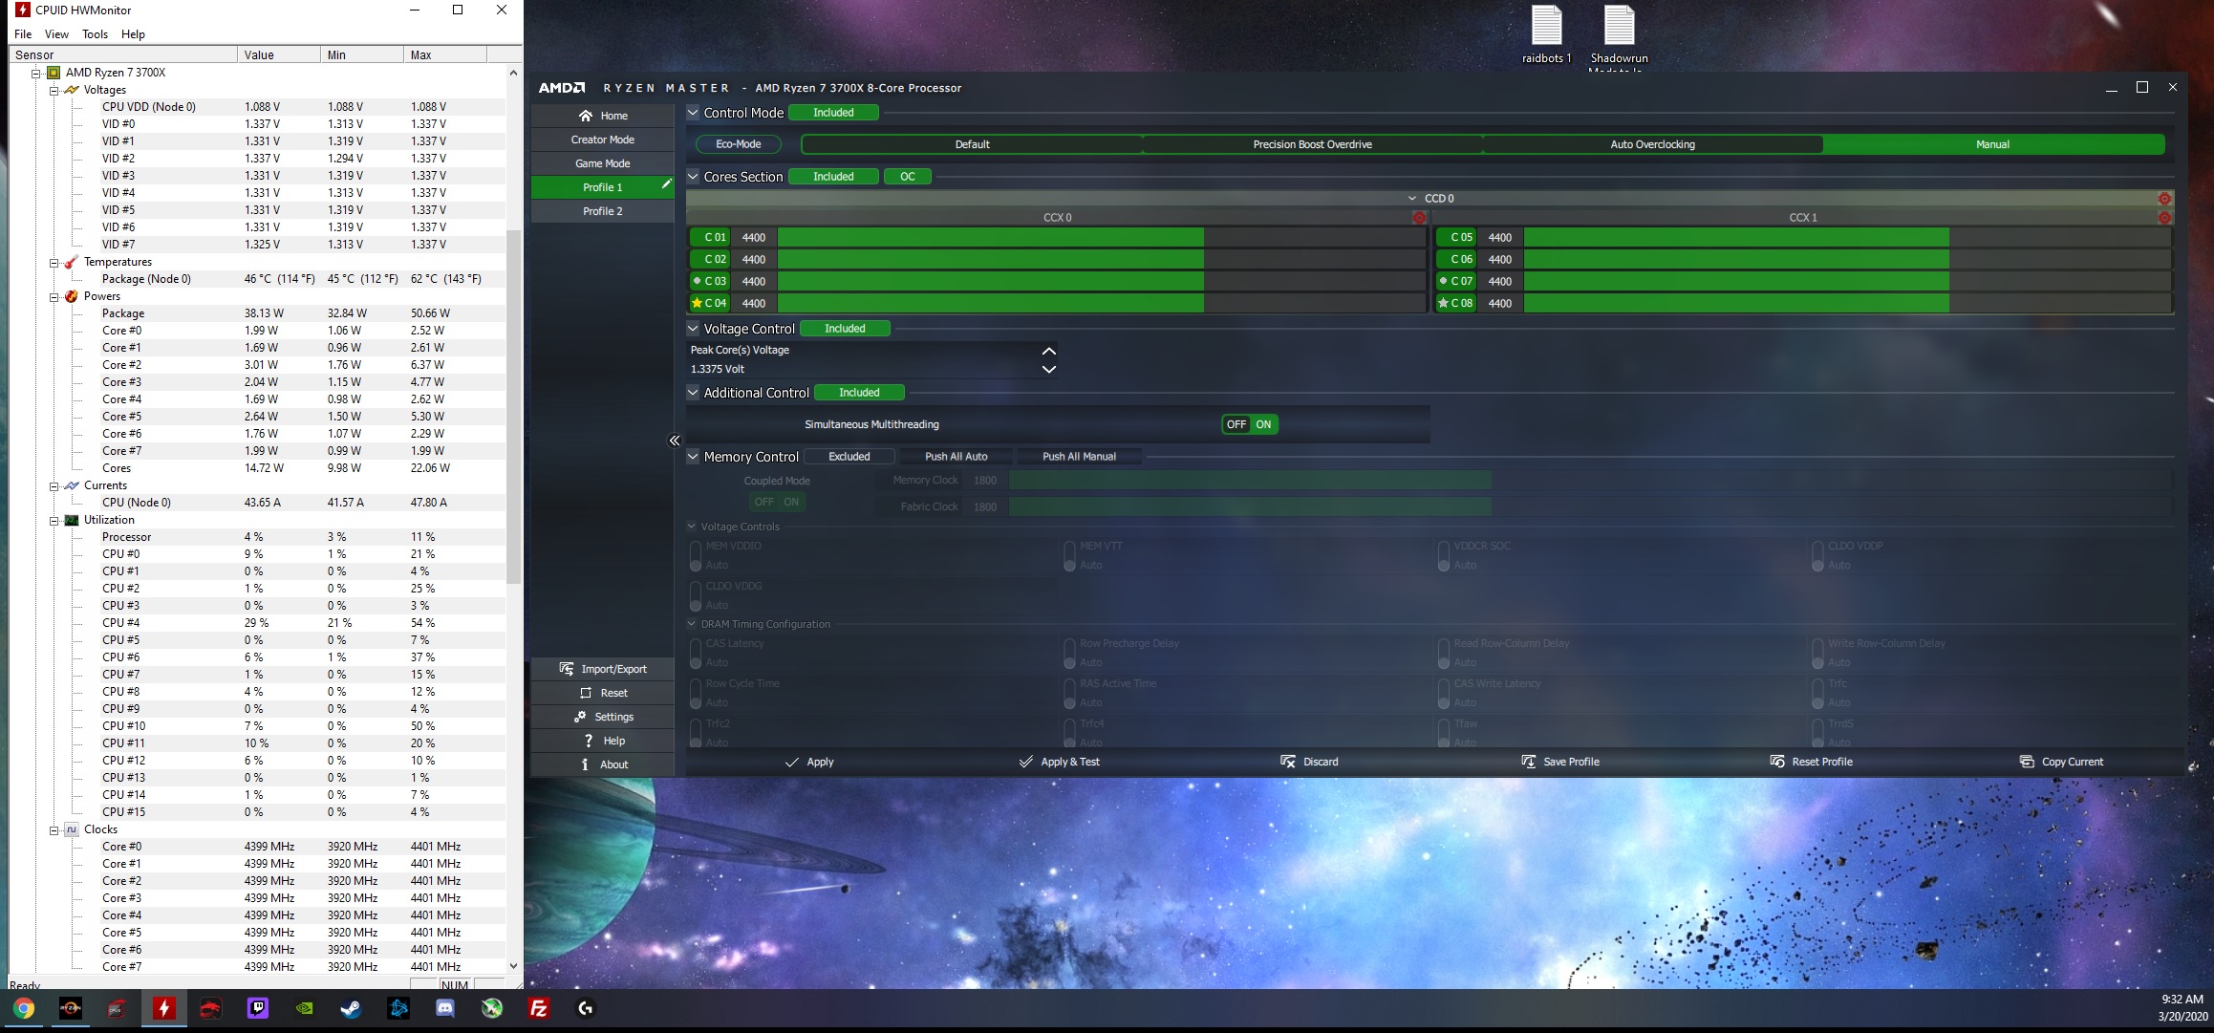Click Copy Current button
Screen dimensions: 2214x1033
(x=2061, y=762)
